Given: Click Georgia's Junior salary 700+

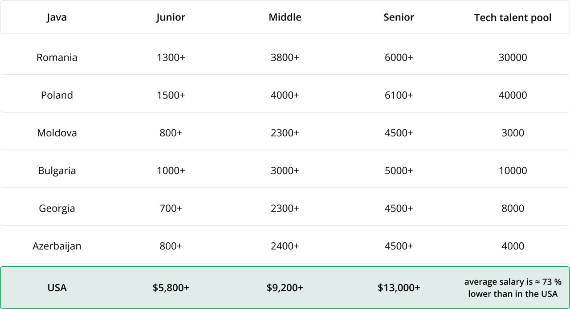Looking at the screenshot, I should (x=171, y=208).
